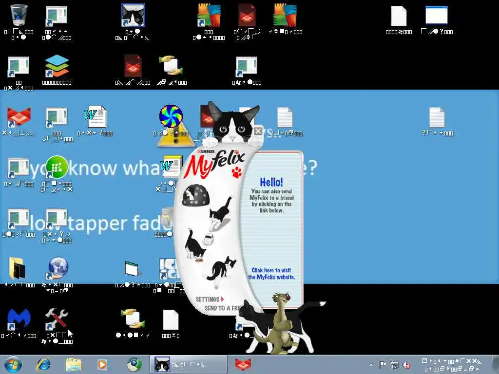The height and width of the screenshot is (374, 499).
Task: Show hidden system tray icons
Action: tap(371, 365)
